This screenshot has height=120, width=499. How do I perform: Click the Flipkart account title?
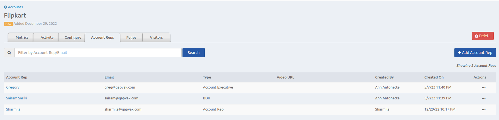[15, 15]
